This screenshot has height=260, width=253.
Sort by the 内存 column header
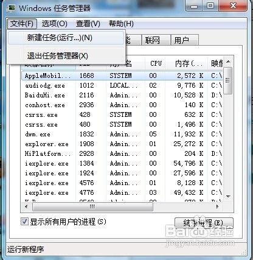[187, 63]
